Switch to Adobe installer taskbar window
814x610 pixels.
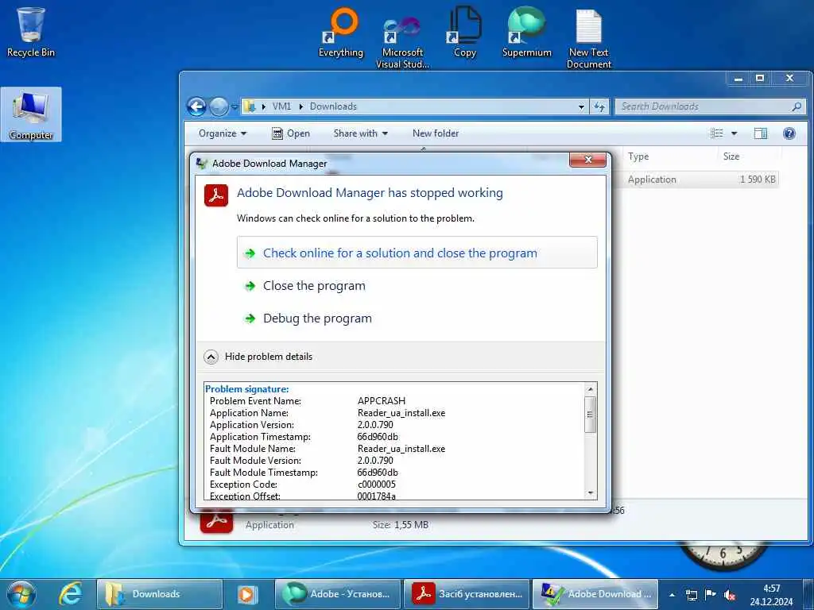click(x=467, y=594)
